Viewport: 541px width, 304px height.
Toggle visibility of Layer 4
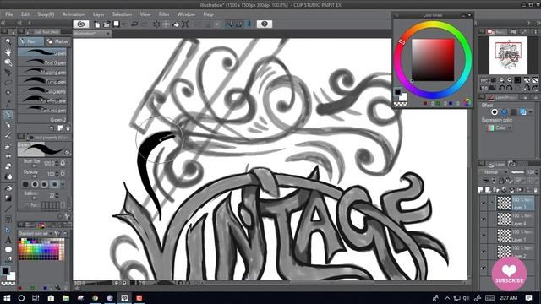pos(484,220)
